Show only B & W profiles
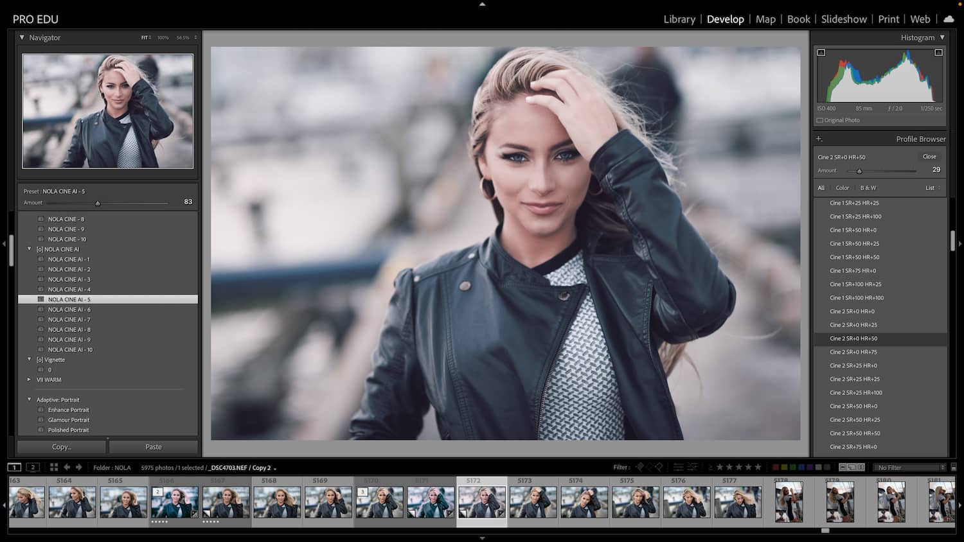 click(868, 188)
